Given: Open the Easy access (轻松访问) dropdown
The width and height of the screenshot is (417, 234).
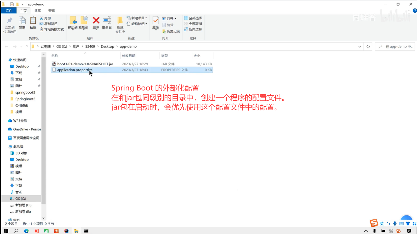Looking at the screenshot, I should point(137,24).
